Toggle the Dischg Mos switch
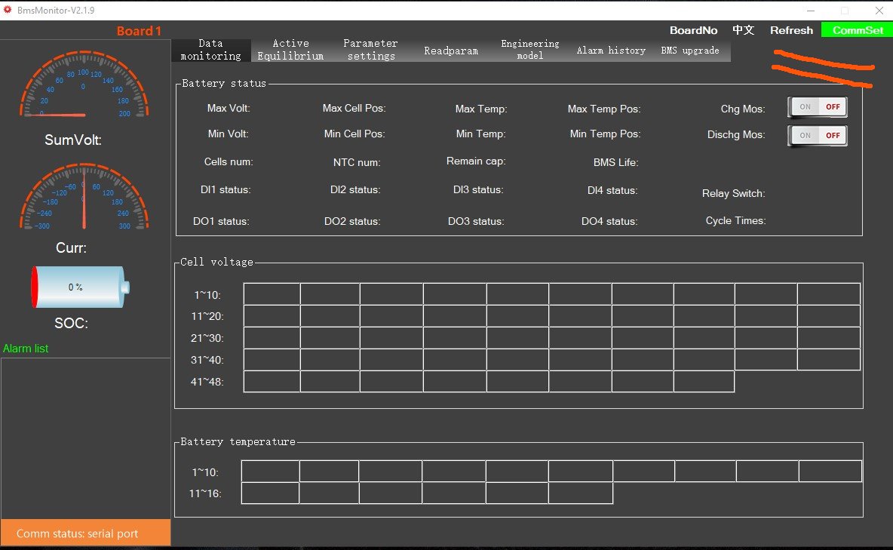The image size is (893, 550). (x=818, y=136)
